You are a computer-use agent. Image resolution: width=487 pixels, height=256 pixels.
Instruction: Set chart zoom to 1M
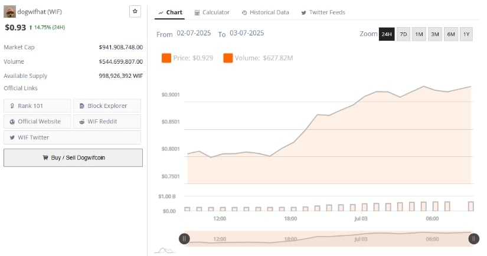419,34
